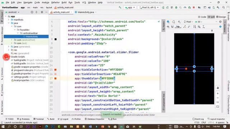Stop the running app with red square
The height and width of the screenshot is (129, 230).
tap(194, 8)
